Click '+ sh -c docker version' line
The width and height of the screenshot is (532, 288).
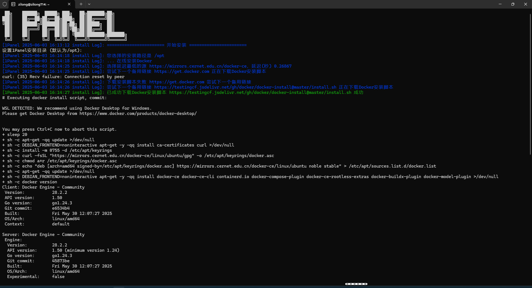click(x=30, y=182)
